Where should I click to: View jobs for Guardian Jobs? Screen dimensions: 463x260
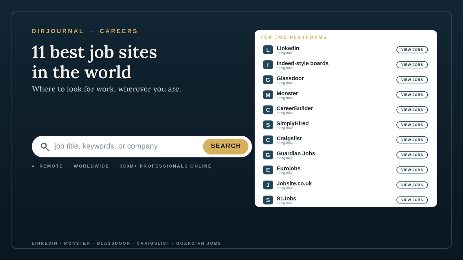pos(412,155)
